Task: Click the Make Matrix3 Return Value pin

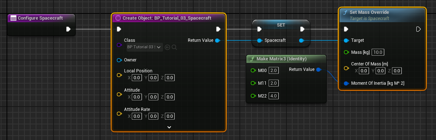Action: pos(319,69)
